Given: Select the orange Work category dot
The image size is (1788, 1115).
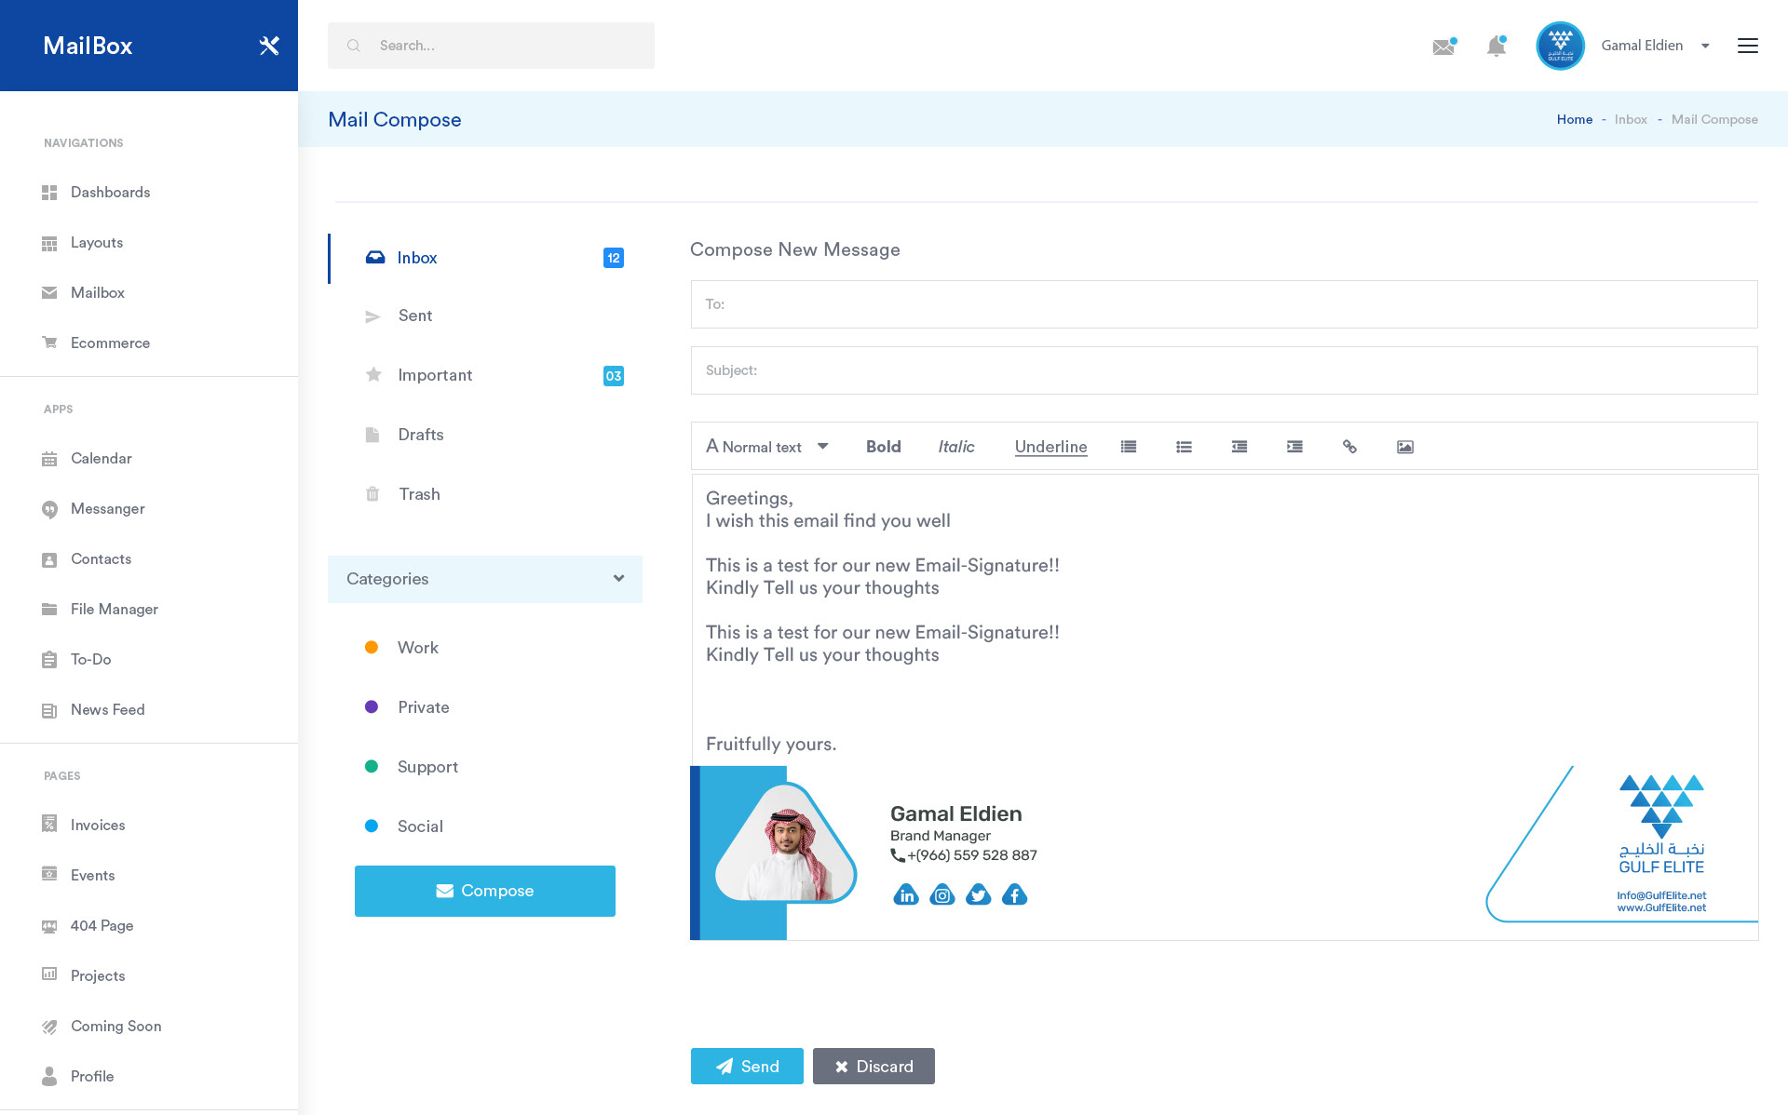Looking at the screenshot, I should coord(372,647).
